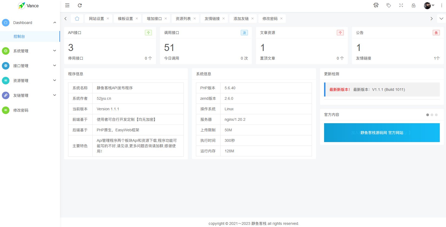The height and width of the screenshot is (227, 446).
Task: Expand the 系统管理 sidebar menu
Action: tap(30, 51)
